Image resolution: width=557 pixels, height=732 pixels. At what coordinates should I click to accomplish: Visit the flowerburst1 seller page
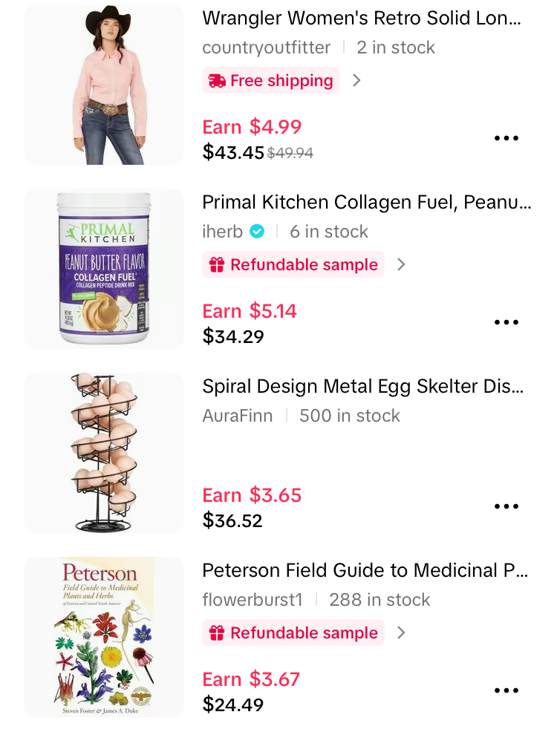point(253,600)
